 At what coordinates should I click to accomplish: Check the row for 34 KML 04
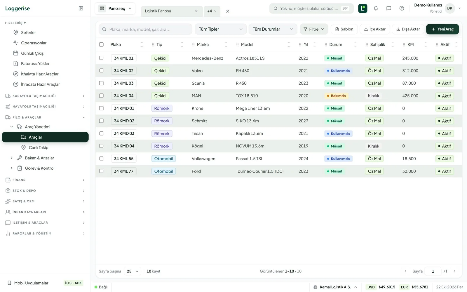101,96
